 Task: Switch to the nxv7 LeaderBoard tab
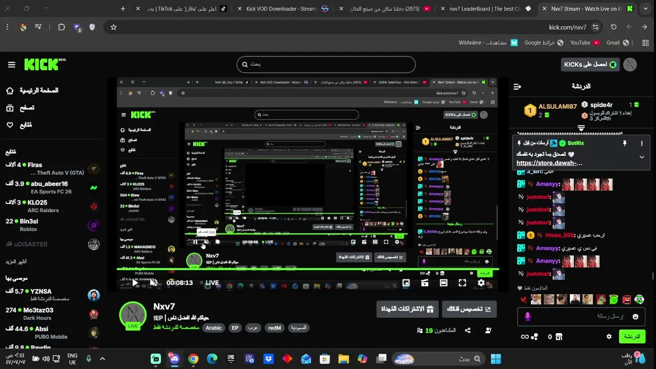(x=485, y=9)
